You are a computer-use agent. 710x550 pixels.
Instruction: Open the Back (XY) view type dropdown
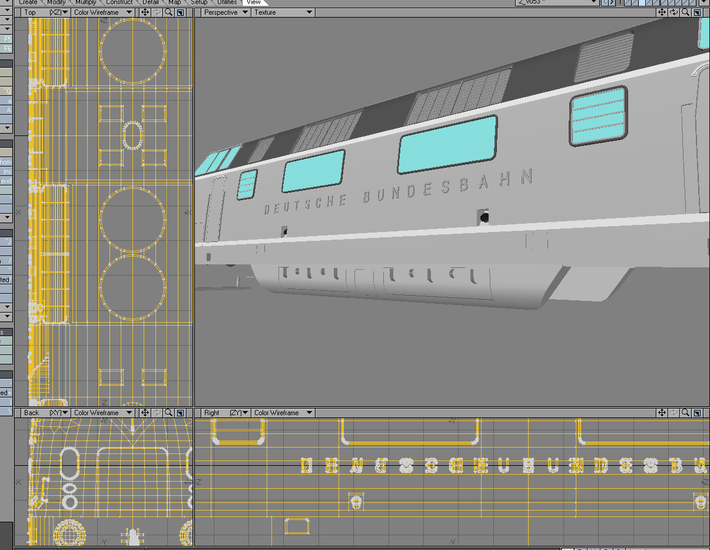pos(45,413)
